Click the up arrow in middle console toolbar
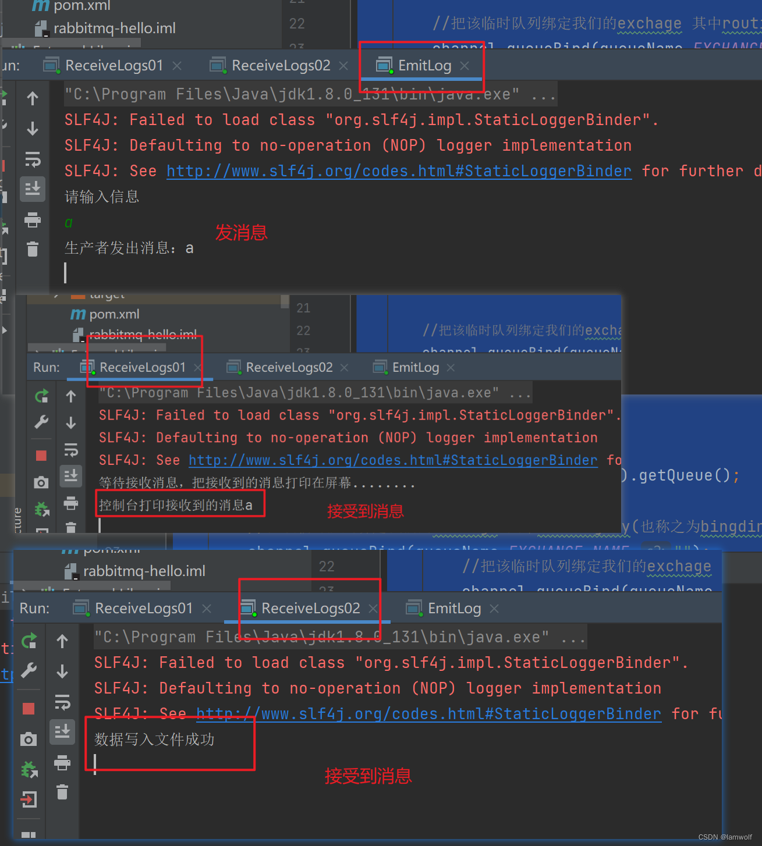This screenshot has height=846, width=762. (71, 396)
